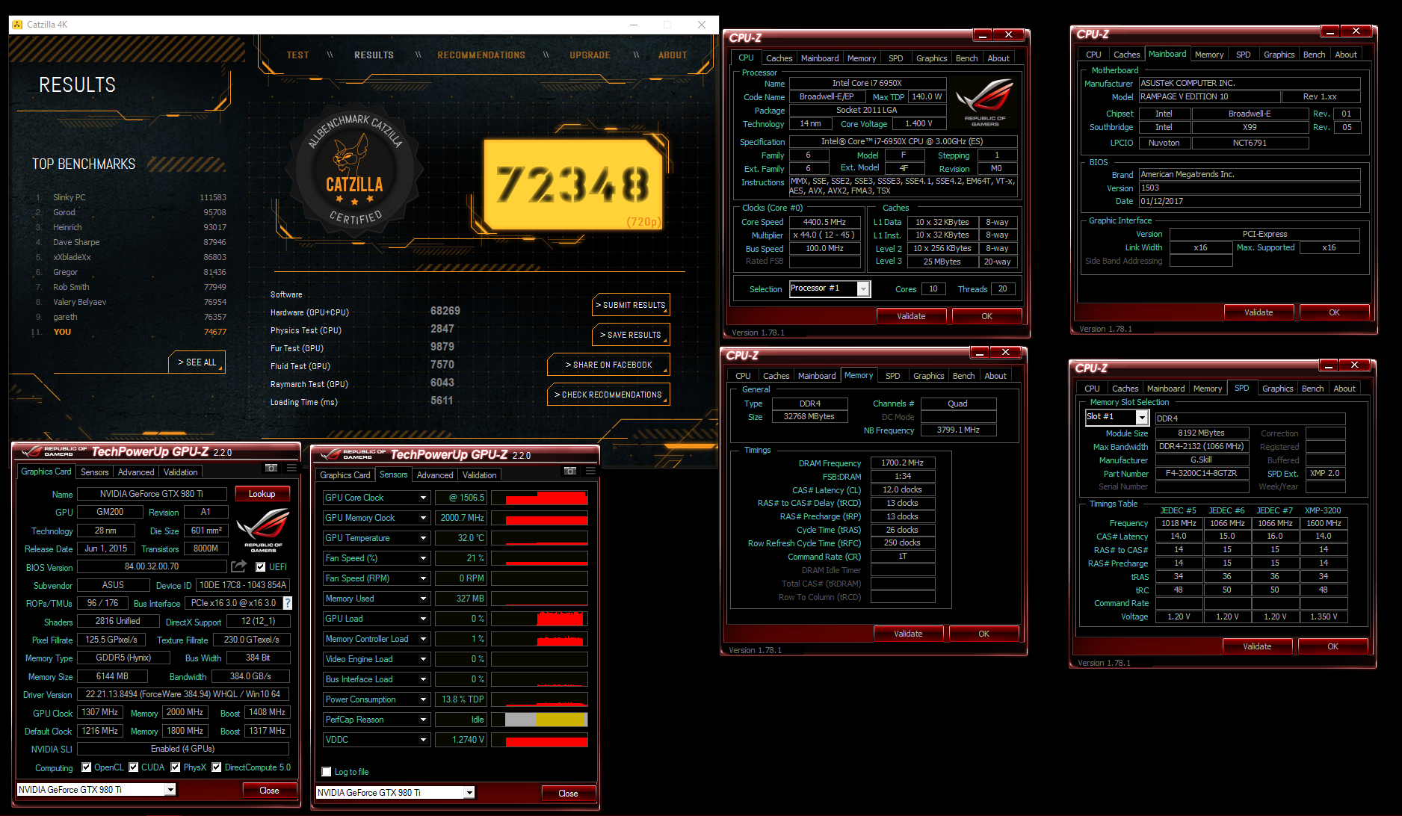Open the Power Consumption sensor dropdown
Screen dimensions: 1402x816
pos(423,699)
